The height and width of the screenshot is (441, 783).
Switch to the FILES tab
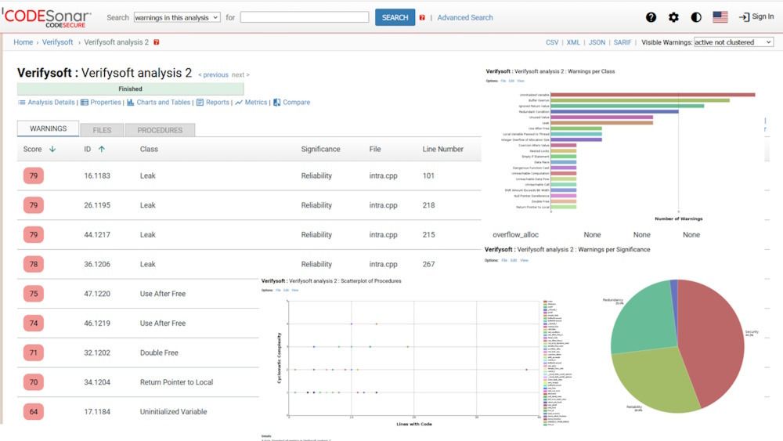tap(102, 130)
